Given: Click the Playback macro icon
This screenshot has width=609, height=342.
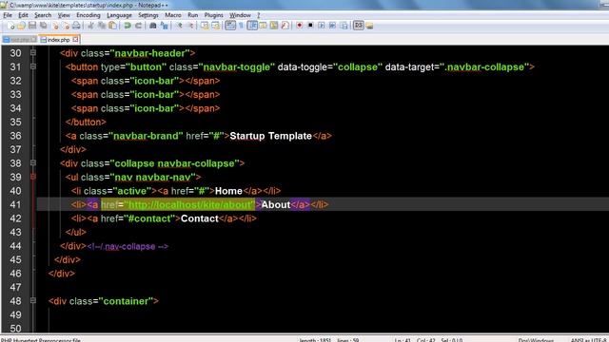Looking at the screenshot, I should click(x=322, y=26).
